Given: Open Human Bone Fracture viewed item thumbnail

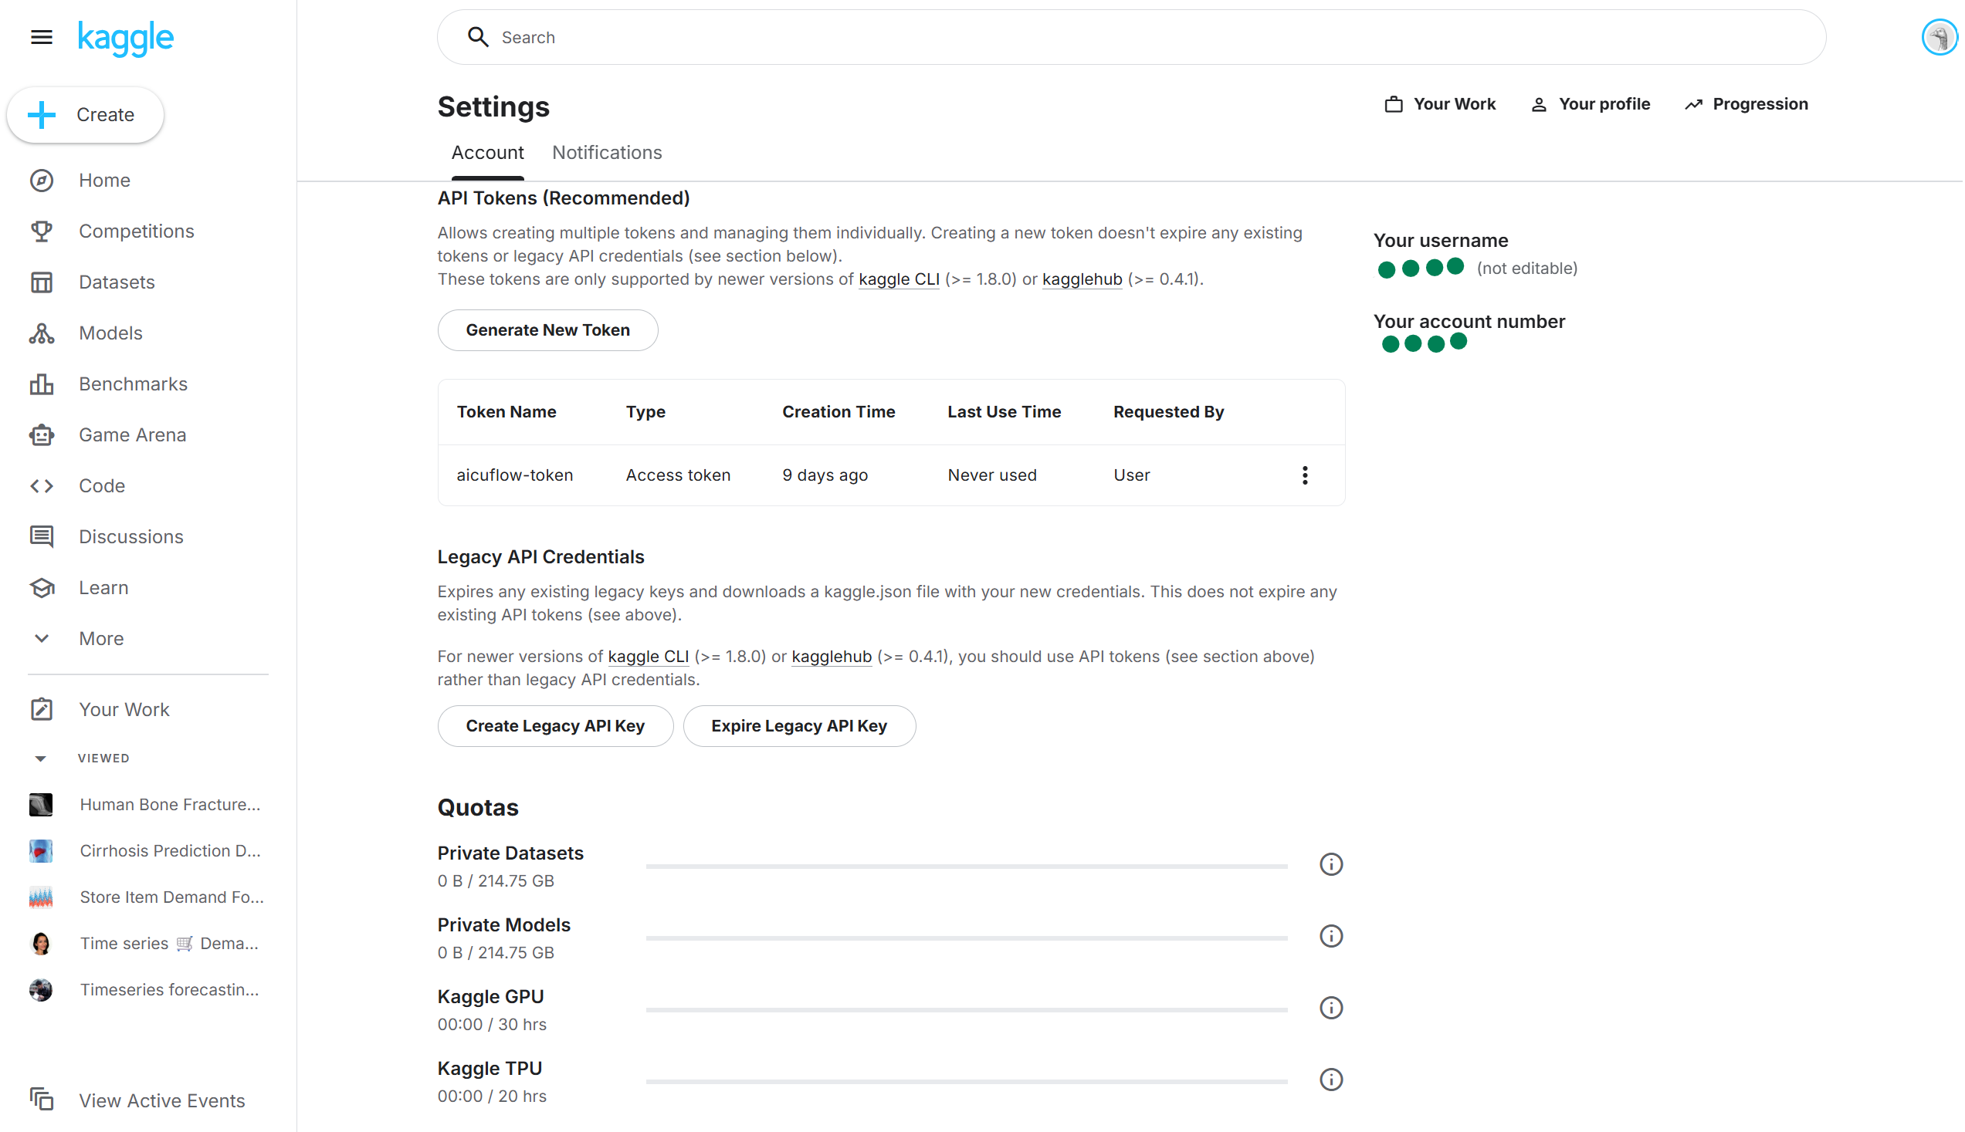Looking at the screenshot, I should pos(40,805).
